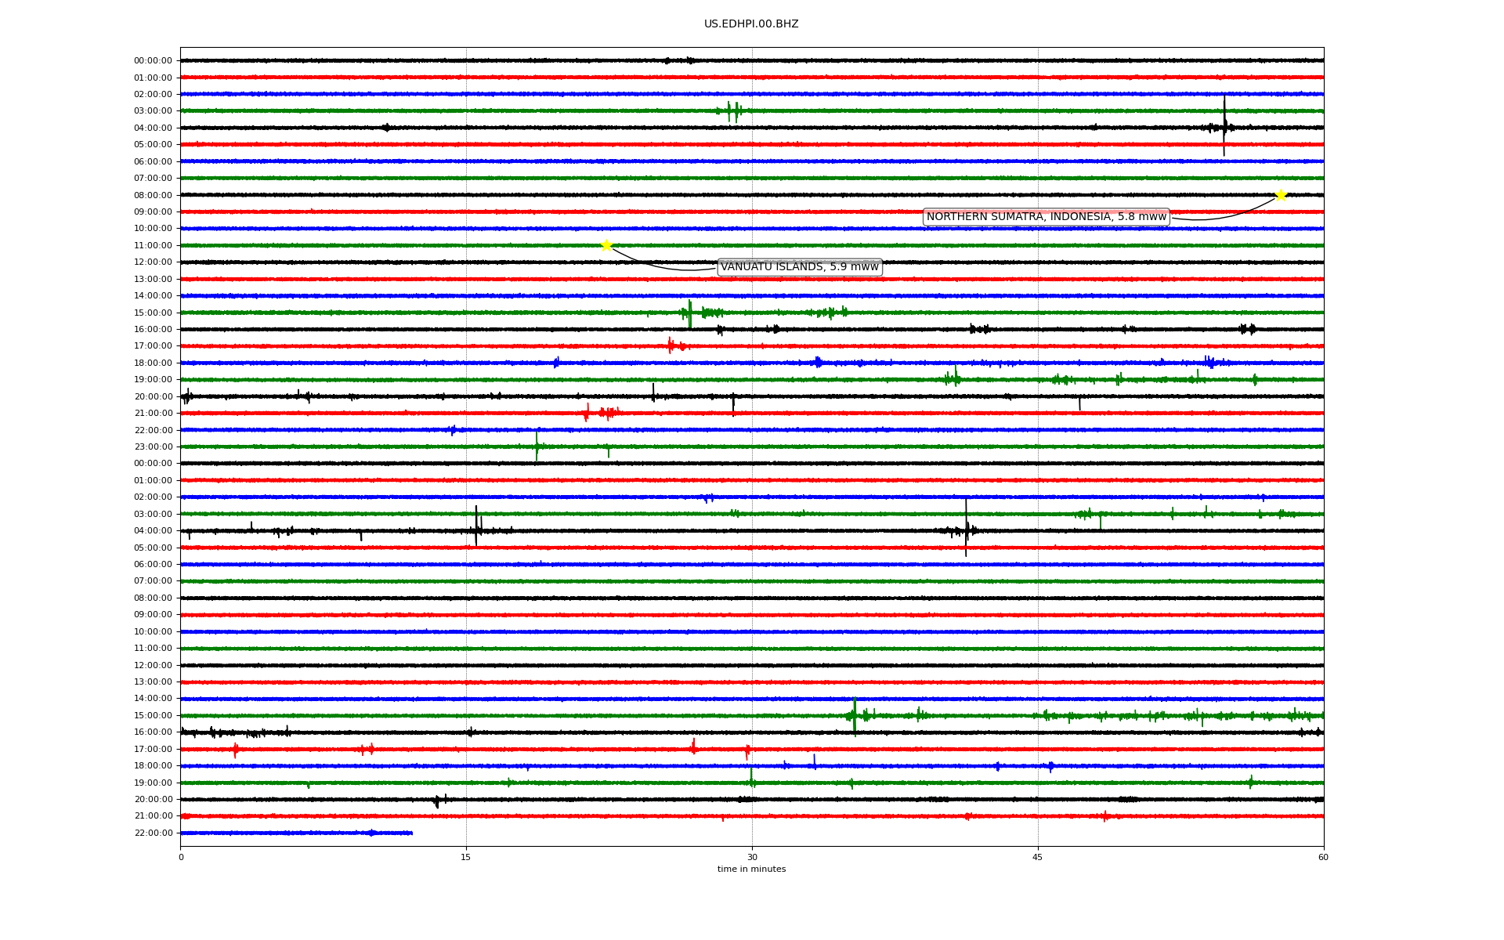This screenshot has height=940, width=1504.
Task: Click the Northern Sumatra, Indonesia 5.8 mww label
Action: point(1046,217)
